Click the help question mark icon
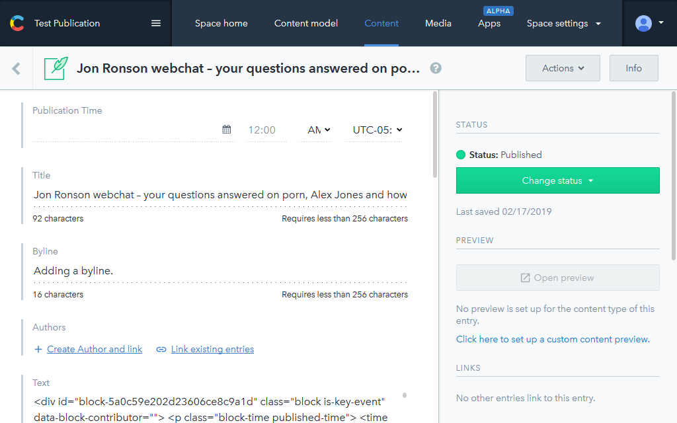 tap(436, 68)
